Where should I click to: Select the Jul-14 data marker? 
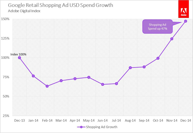[116, 84]
